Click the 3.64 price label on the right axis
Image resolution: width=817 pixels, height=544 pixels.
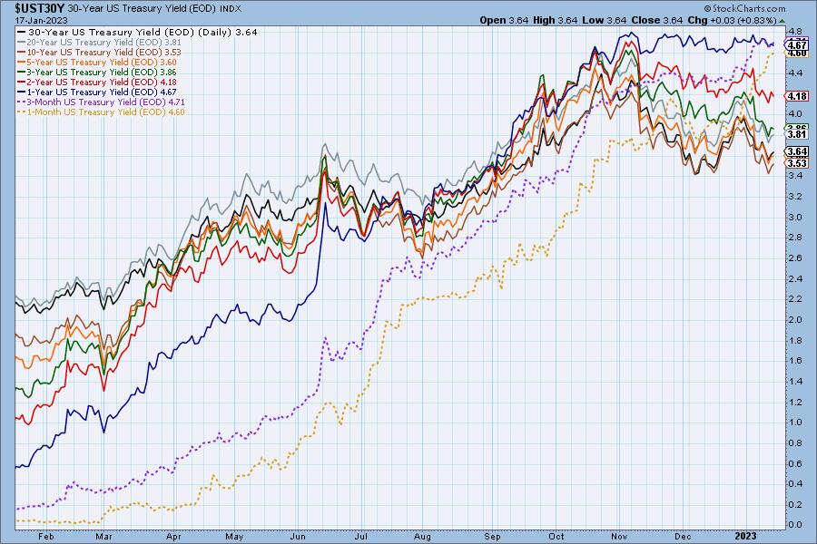click(x=797, y=152)
